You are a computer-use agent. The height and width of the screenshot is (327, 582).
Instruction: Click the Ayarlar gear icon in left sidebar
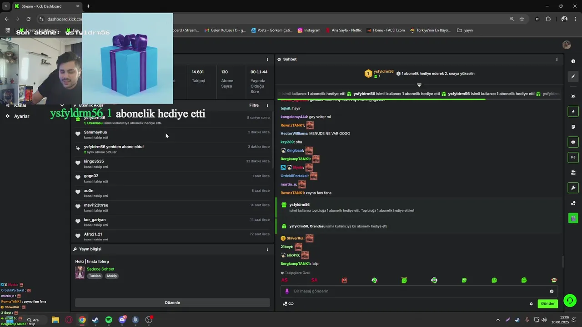tap(7, 116)
